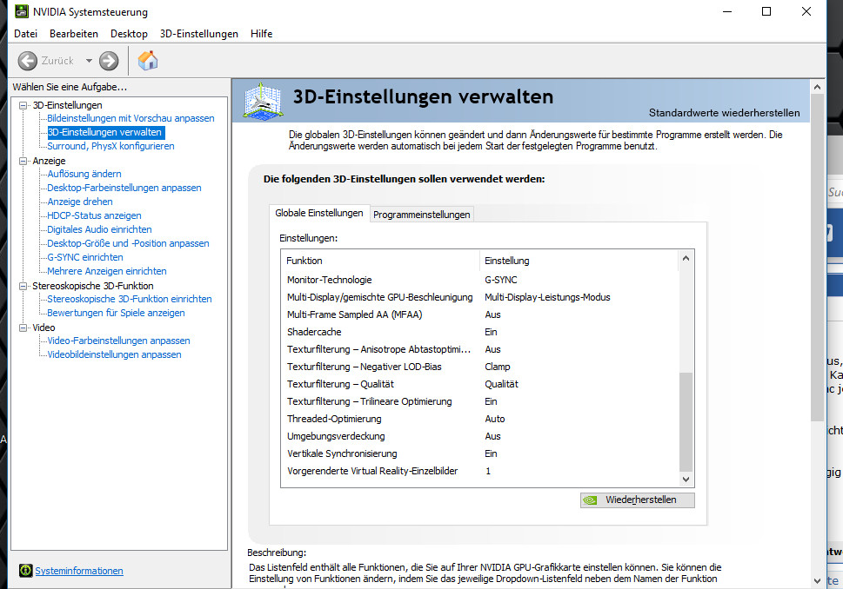
Task: Click the Back arrow icon
Action: point(28,61)
